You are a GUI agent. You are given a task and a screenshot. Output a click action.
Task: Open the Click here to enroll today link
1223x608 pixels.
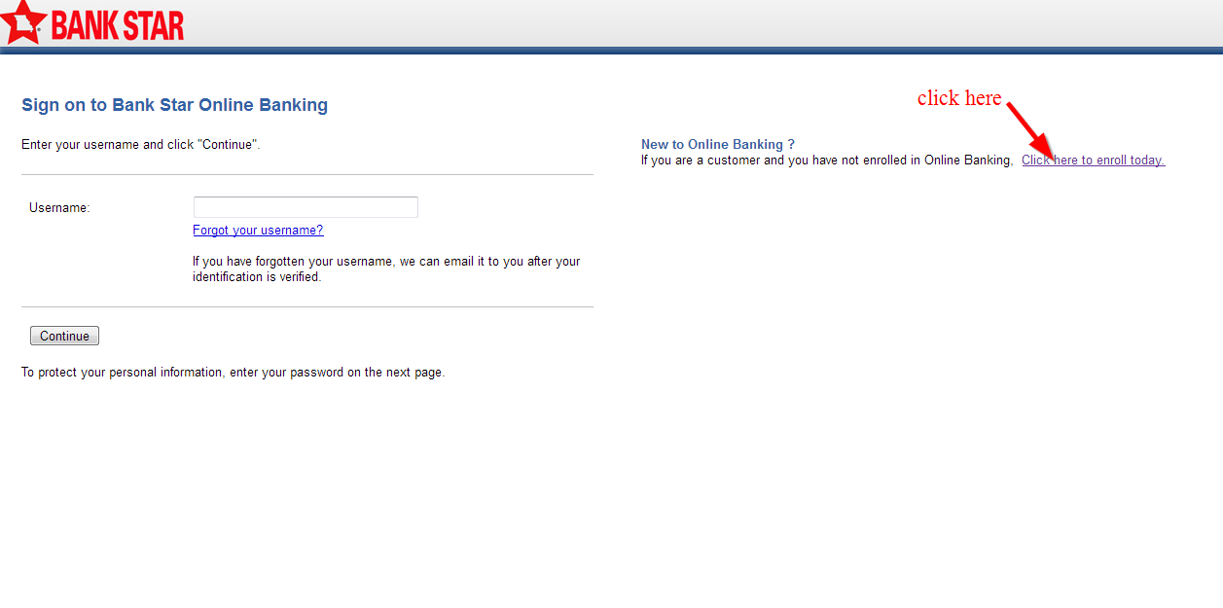pyautogui.click(x=1093, y=161)
